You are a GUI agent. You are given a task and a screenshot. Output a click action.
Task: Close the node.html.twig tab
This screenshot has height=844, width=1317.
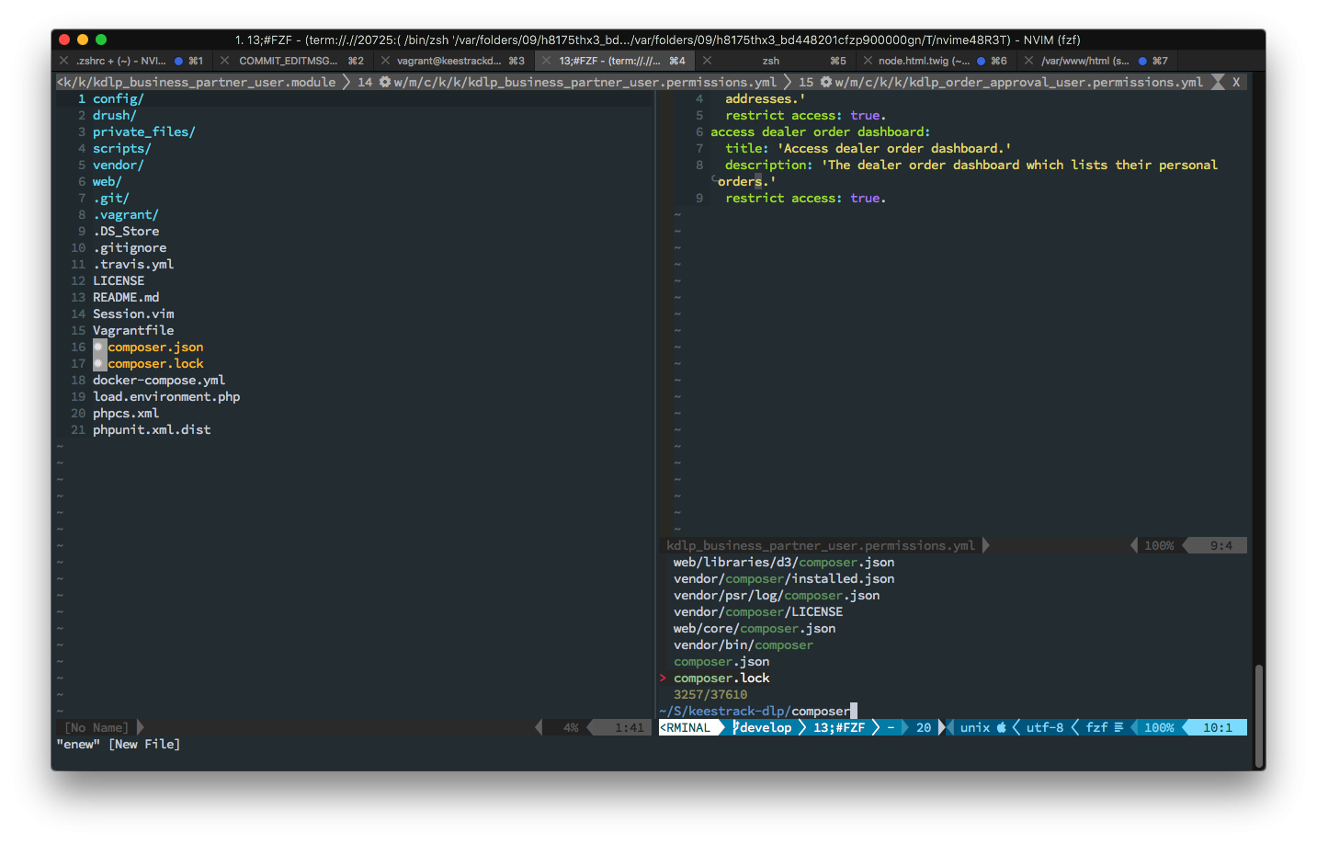click(x=868, y=61)
